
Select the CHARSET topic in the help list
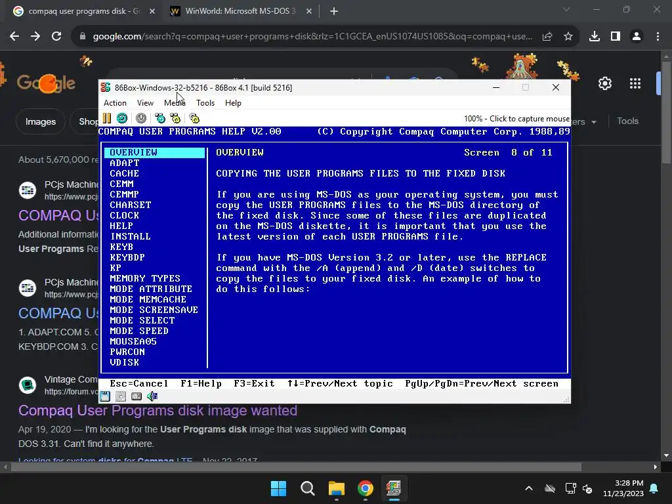pos(131,205)
